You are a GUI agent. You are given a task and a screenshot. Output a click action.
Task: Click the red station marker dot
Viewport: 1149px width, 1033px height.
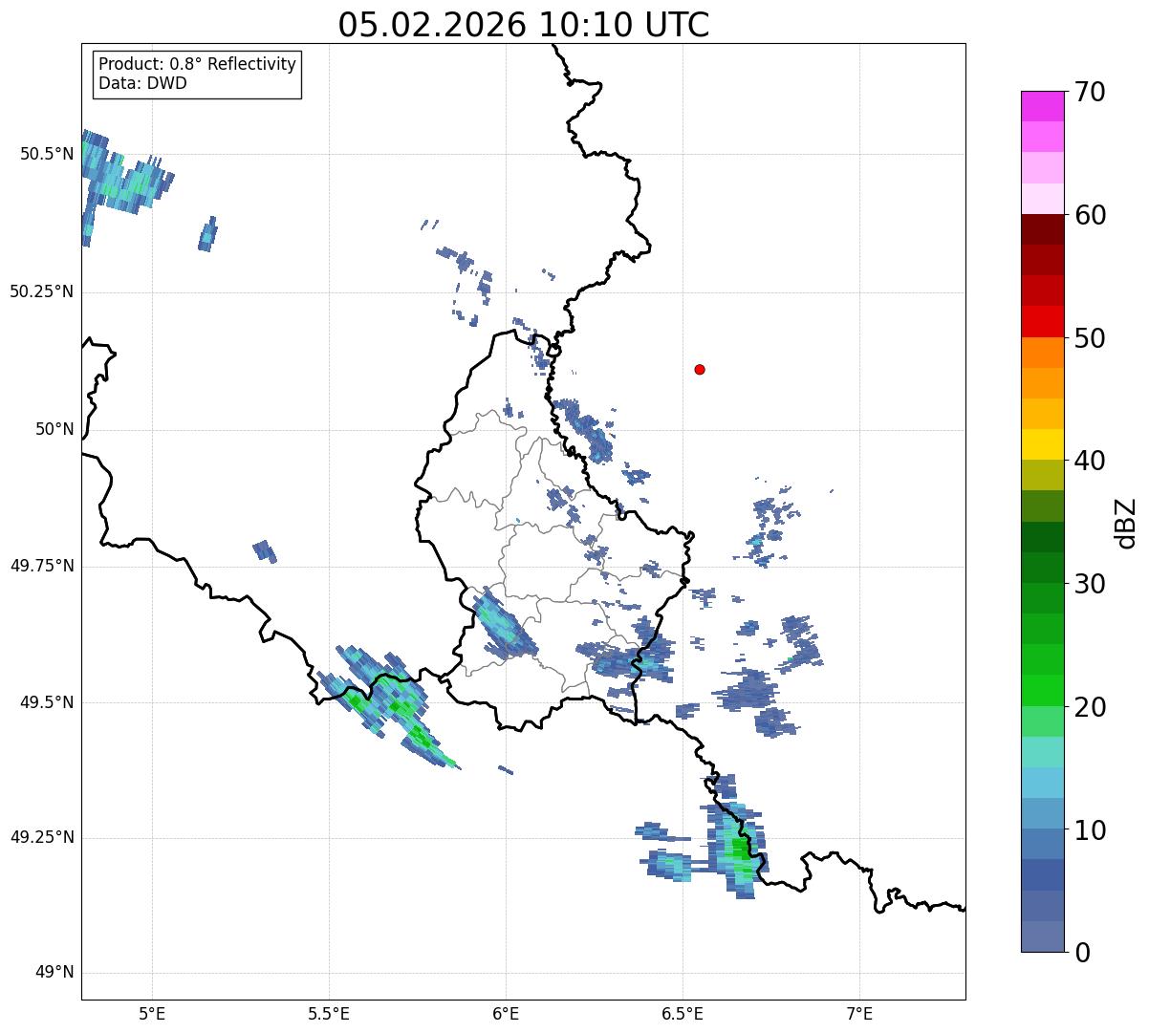[700, 369]
